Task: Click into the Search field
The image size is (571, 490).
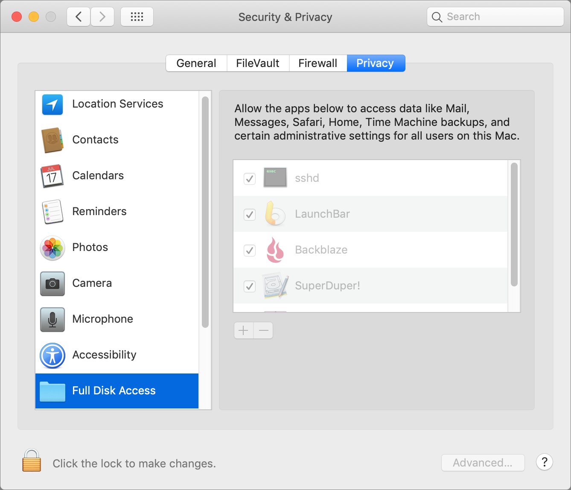Action: coord(495,17)
